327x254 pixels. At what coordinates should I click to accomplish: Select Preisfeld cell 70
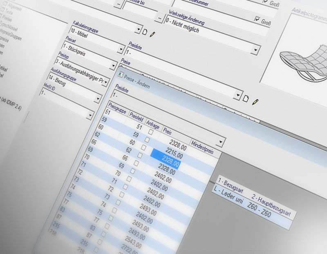click(x=118, y=174)
